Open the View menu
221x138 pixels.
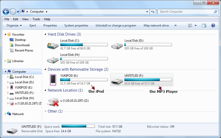coord(25,19)
